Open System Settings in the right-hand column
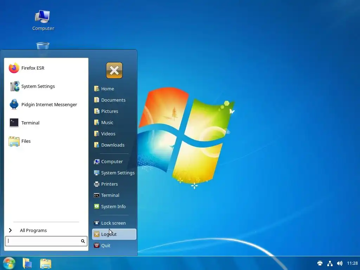The image size is (360, 270). tap(114, 173)
